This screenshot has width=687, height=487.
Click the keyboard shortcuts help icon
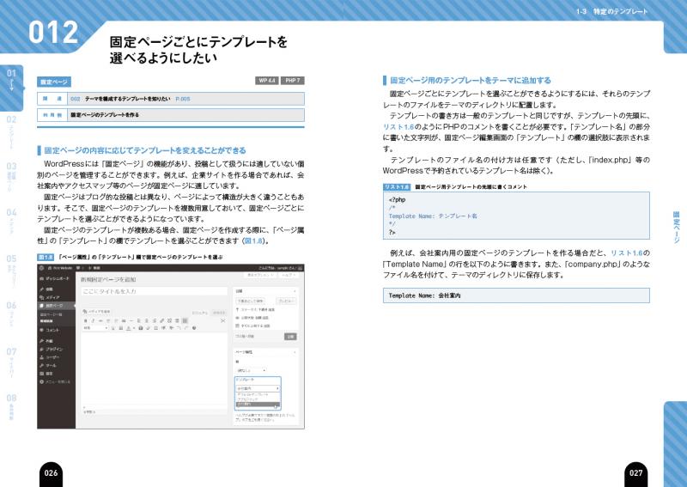[x=194, y=328]
